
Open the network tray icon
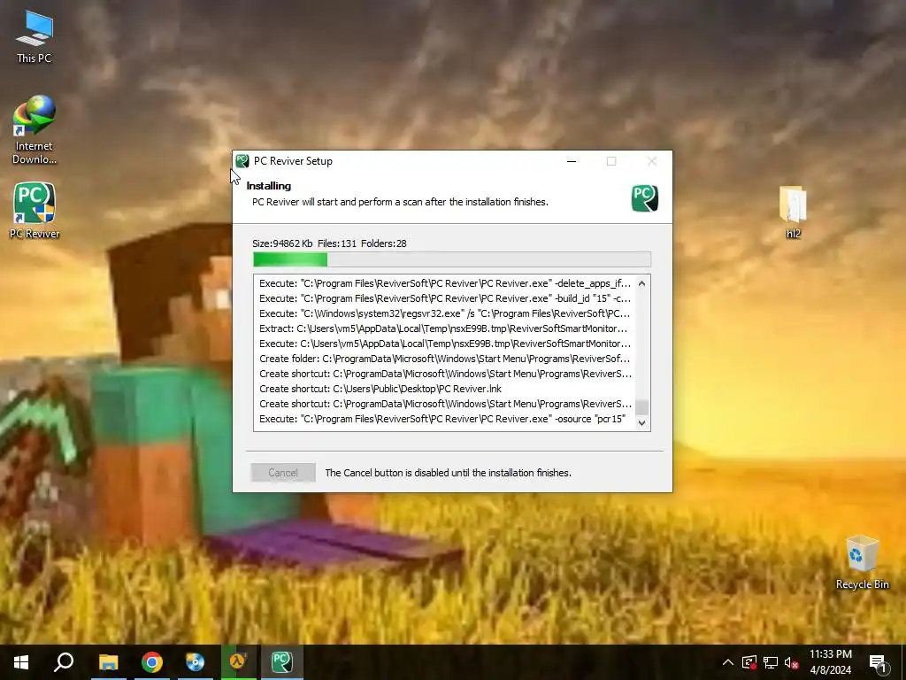[771, 662]
